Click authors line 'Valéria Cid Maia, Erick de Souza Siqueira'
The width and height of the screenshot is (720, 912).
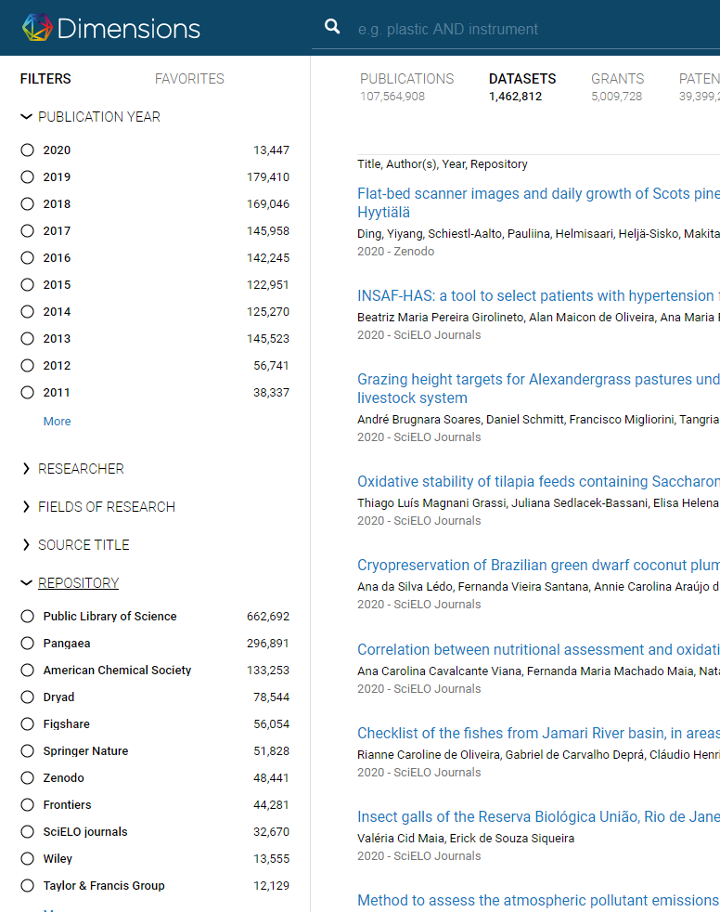(x=466, y=838)
